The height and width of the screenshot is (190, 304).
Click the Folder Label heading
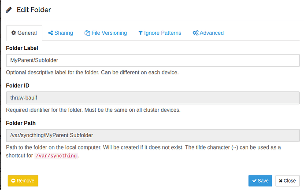pyautogui.click(x=22, y=48)
